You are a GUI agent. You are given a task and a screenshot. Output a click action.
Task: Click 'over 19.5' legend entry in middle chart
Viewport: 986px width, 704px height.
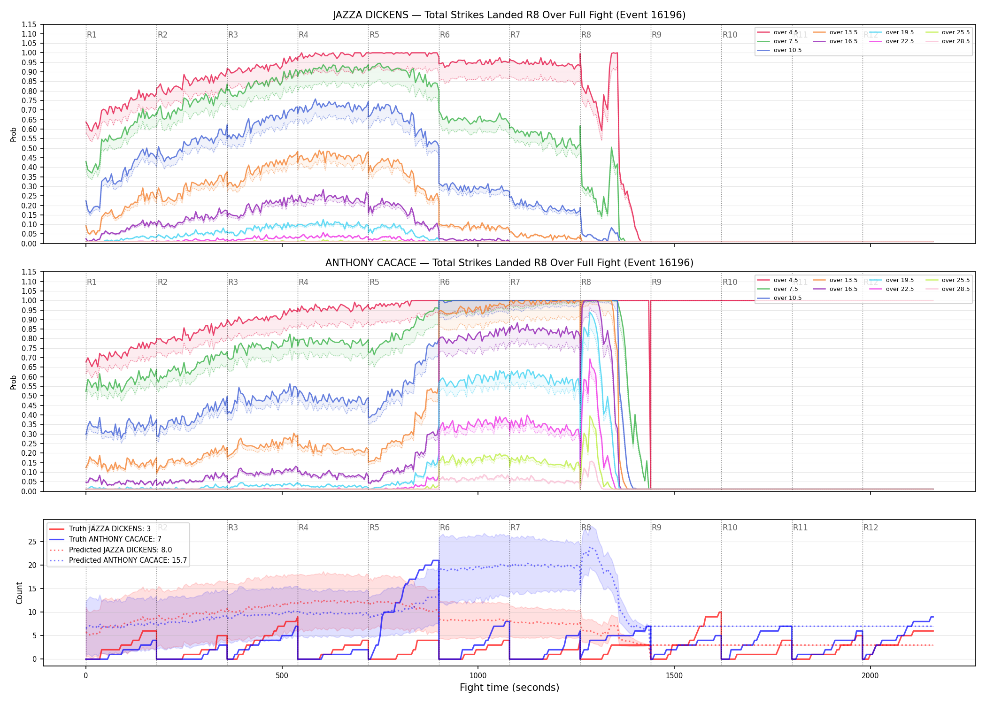(x=892, y=280)
